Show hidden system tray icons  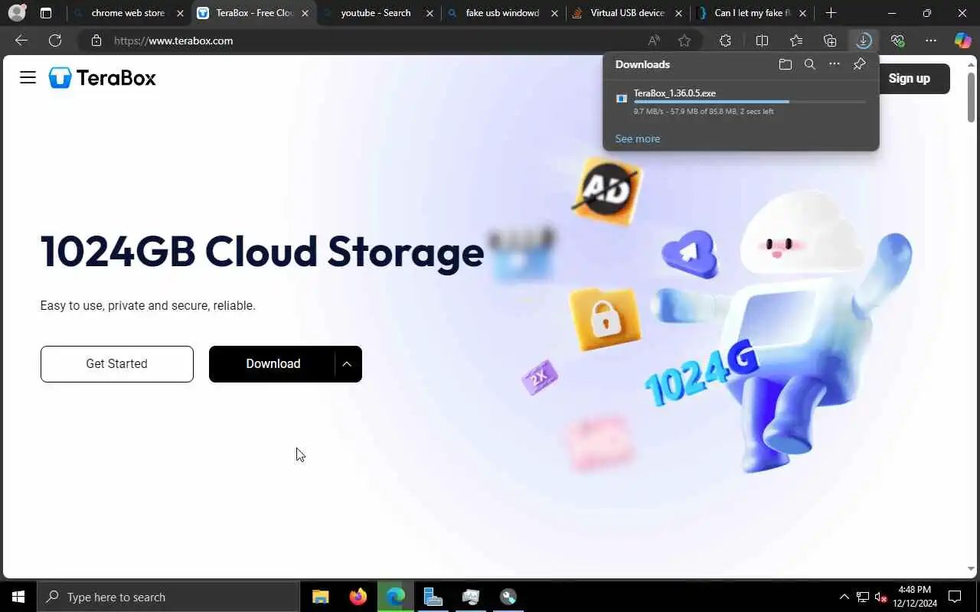[x=844, y=597]
